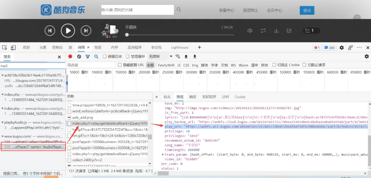
Task: Collapse the playbyAudio.js search result group
Action: [3, 122]
